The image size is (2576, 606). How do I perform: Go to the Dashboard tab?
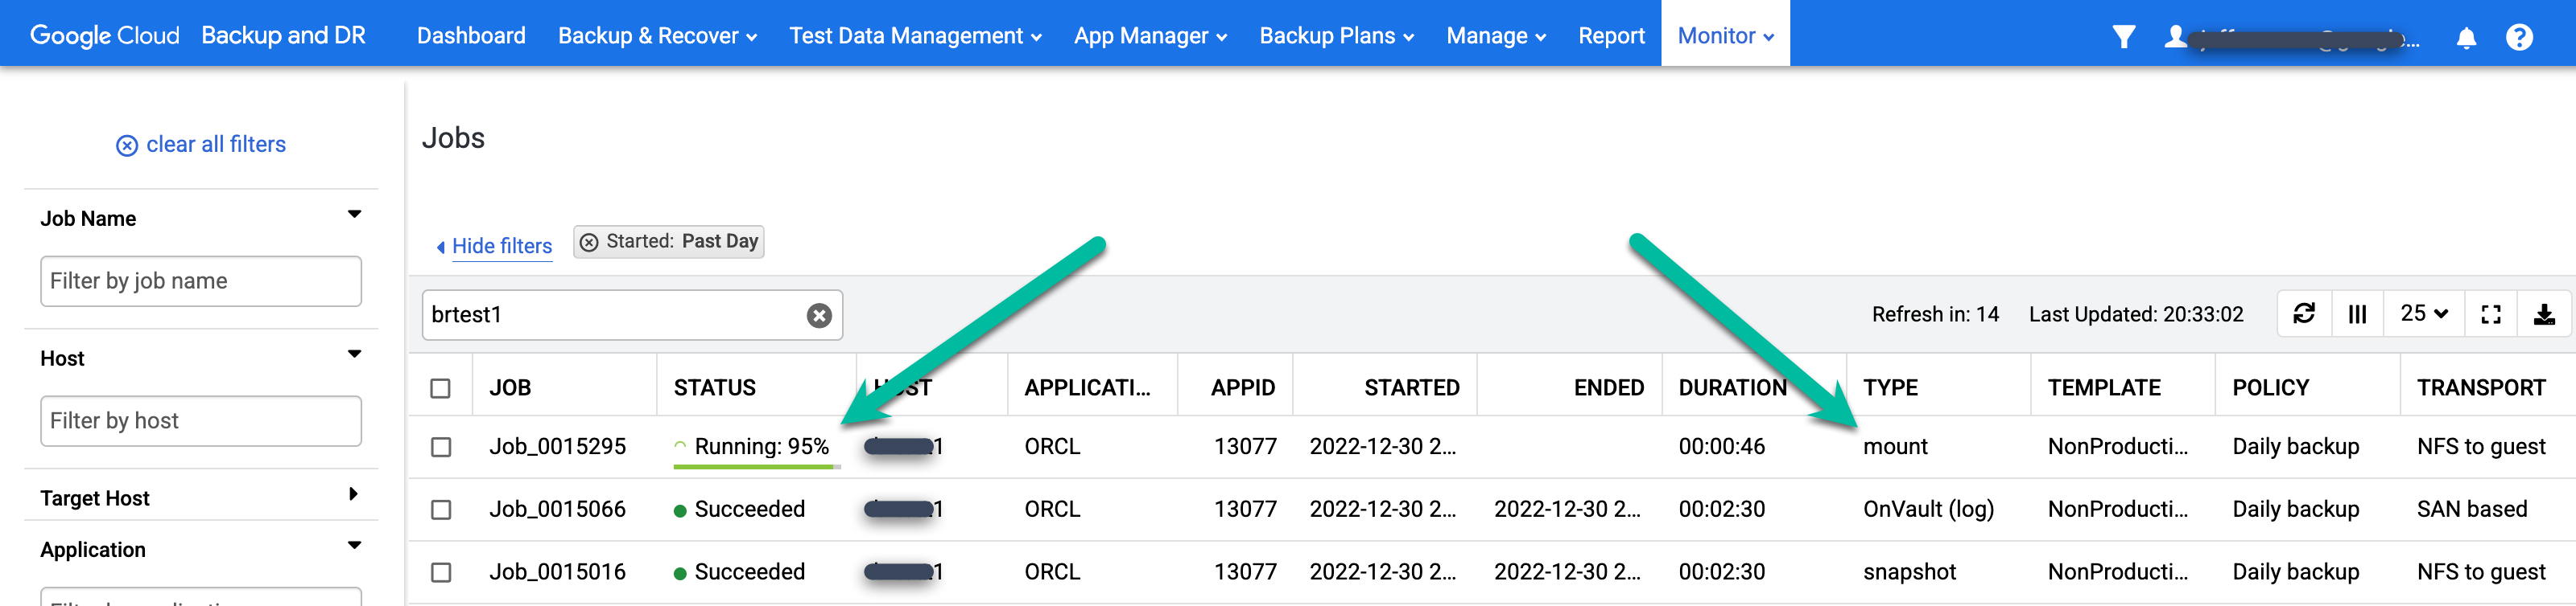(471, 36)
